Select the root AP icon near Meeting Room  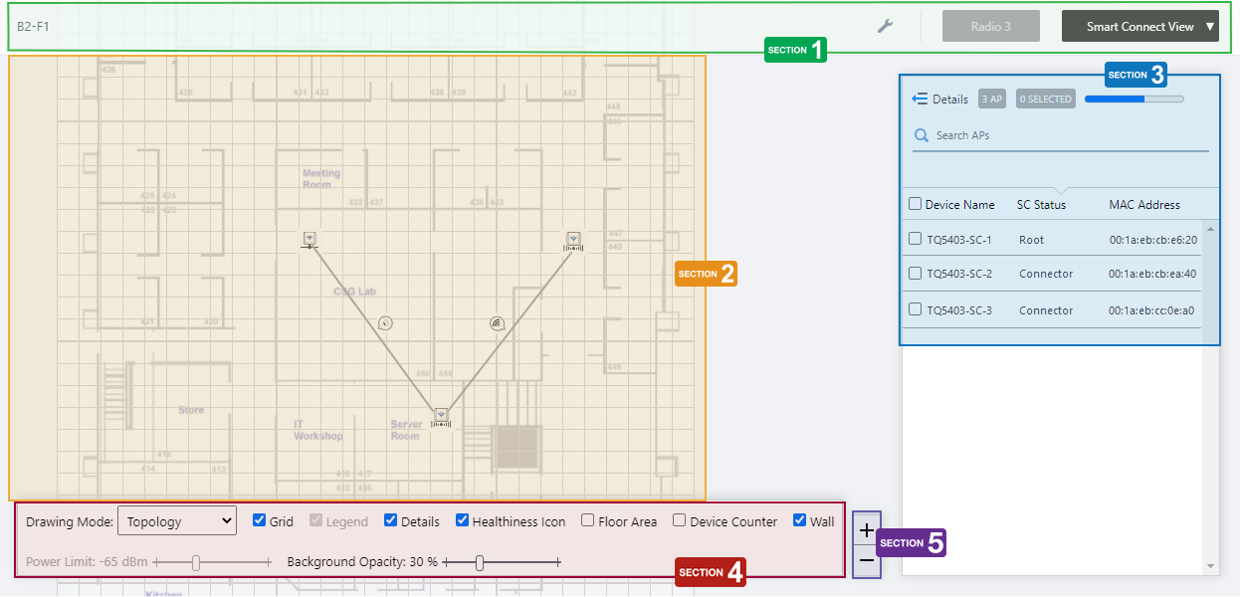click(310, 239)
